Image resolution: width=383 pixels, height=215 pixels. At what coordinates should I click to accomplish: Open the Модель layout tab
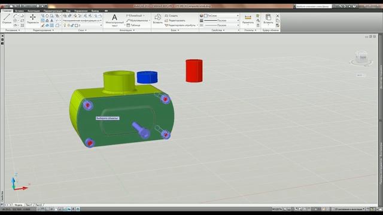tap(19, 205)
